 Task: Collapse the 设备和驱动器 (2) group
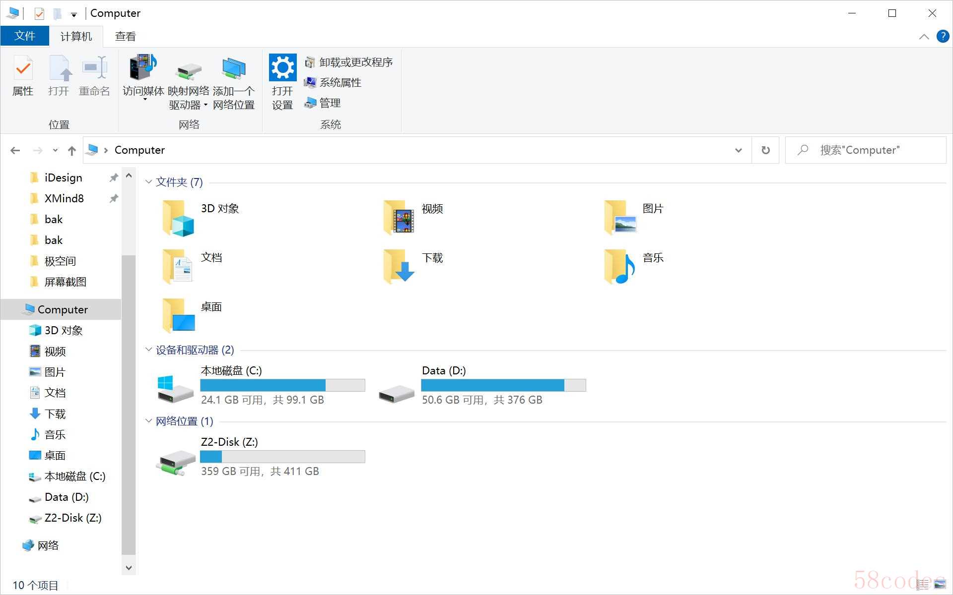(148, 350)
